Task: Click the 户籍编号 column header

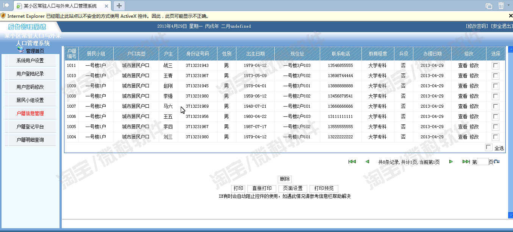Action: click(x=72, y=54)
